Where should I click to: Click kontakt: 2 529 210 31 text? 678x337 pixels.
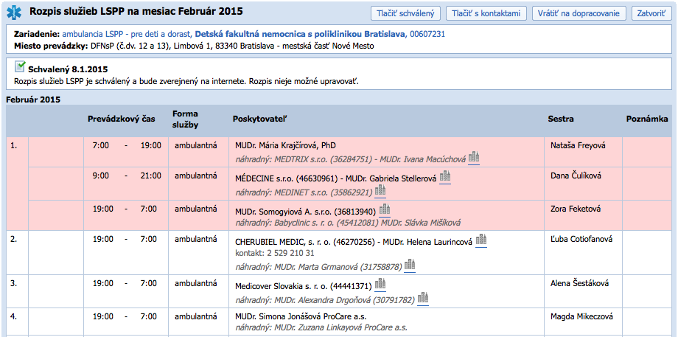275,253
